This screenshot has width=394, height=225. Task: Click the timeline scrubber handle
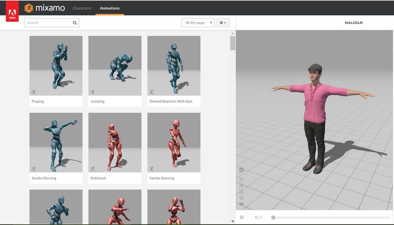pos(273,217)
